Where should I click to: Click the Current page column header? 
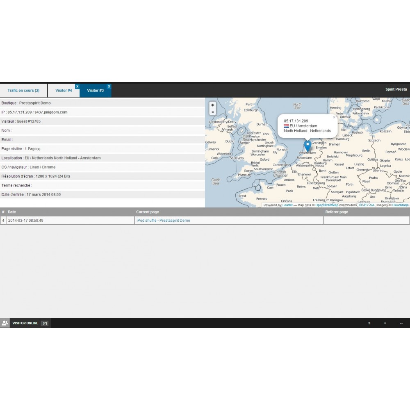148,212
